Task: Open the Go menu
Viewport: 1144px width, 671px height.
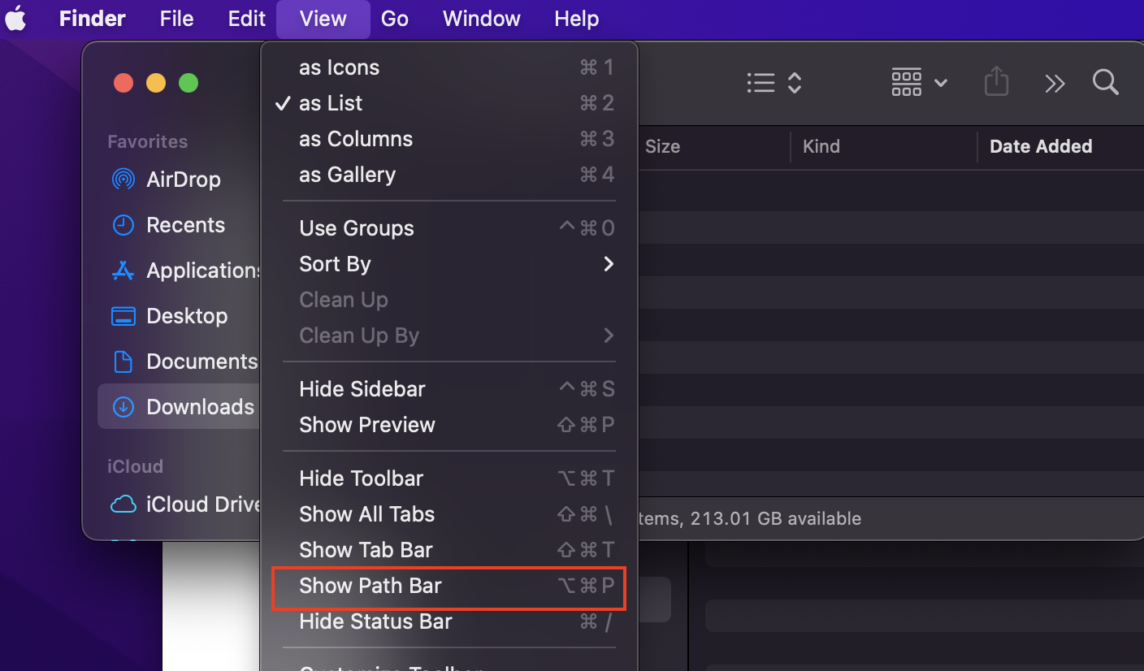Action: 395,19
